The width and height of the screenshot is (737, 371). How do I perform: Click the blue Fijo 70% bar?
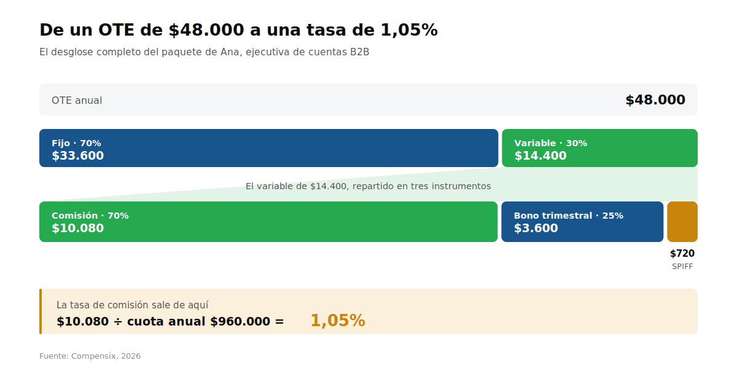[268, 148]
